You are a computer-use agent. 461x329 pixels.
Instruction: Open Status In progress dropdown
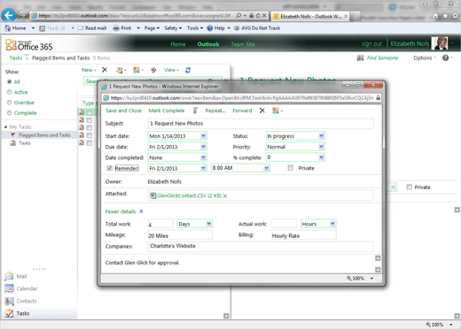tap(321, 136)
